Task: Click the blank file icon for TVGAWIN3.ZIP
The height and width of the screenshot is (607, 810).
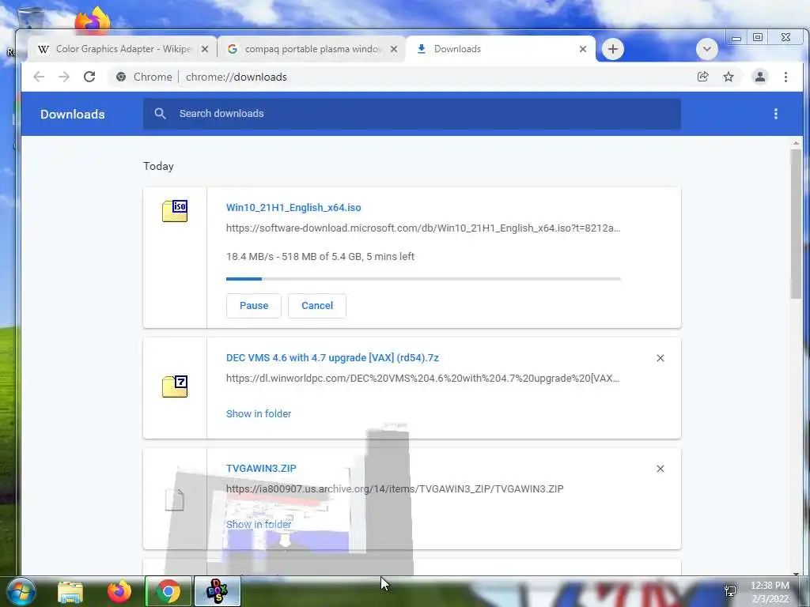Action: pos(174,500)
